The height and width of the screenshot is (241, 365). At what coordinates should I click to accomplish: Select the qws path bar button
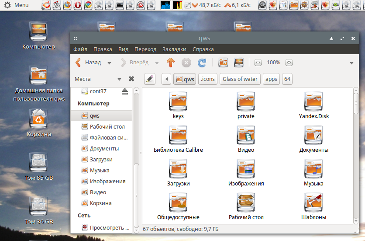pyautogui.click(x=185, y=79)
